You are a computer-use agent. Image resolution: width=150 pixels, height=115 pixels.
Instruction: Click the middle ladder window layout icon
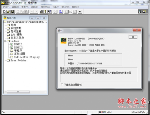coord(70,12)
